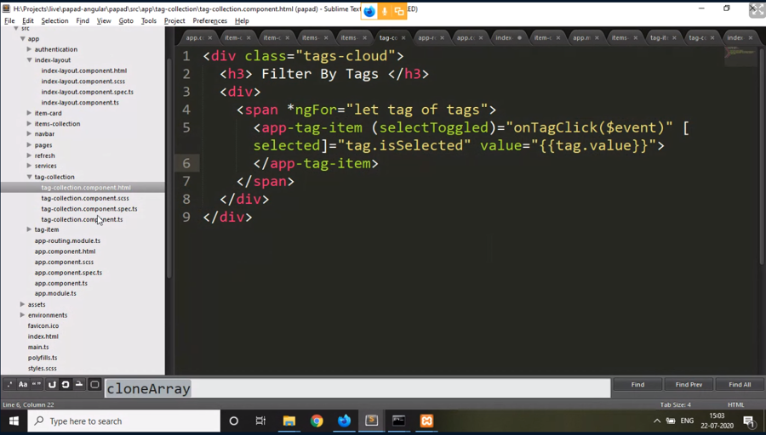Open File Explorer from the taskbar
Viewport: 766px width, 435px height.
click(289, 421)
